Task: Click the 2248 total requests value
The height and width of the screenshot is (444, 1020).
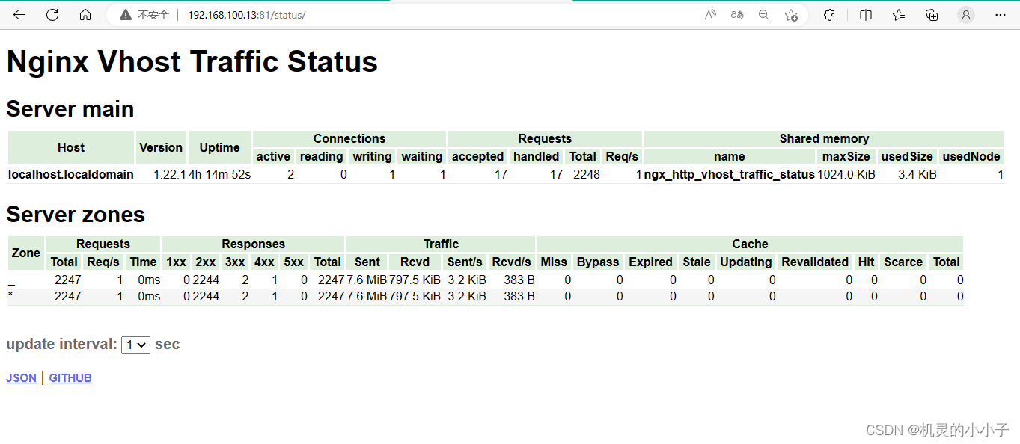Action: [586, 174]
